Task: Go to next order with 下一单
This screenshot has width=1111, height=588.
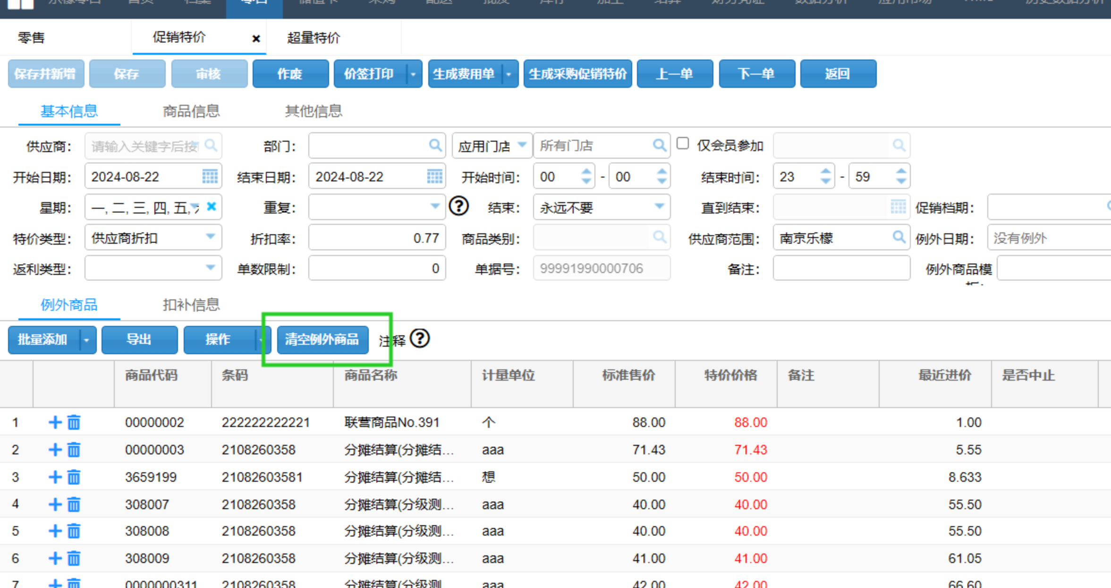Action: pyautogui.click(x=757, y=74)
